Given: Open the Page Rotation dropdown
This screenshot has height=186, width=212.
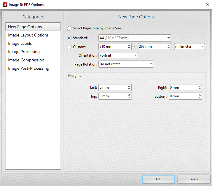Looking at the screenshot, I should tap(126, 64).
